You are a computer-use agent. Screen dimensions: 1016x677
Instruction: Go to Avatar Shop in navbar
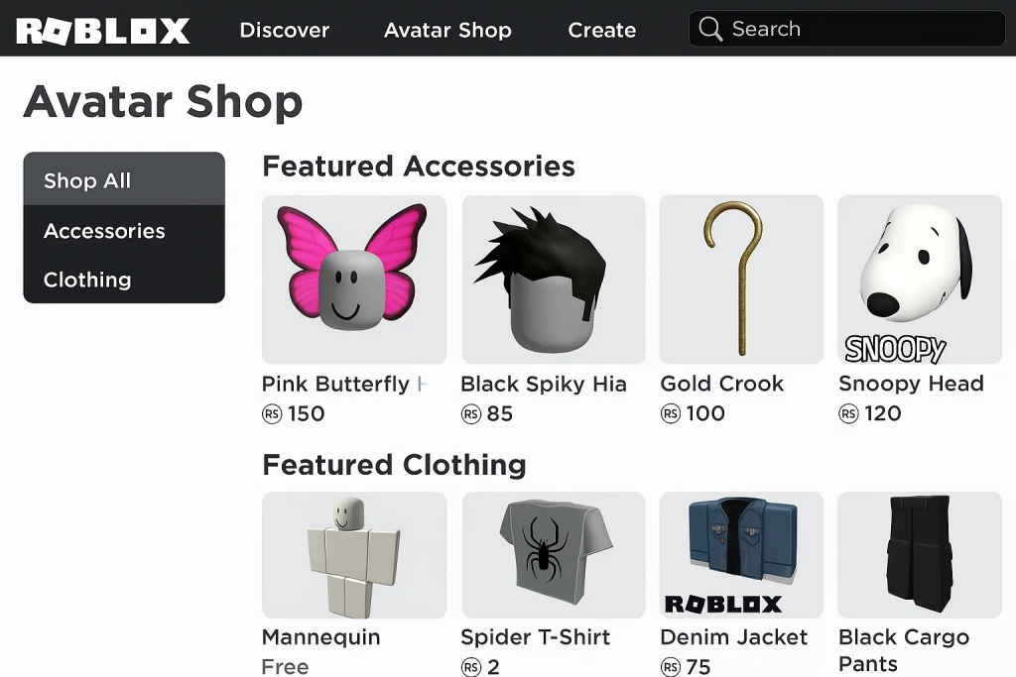coord(447,30)
